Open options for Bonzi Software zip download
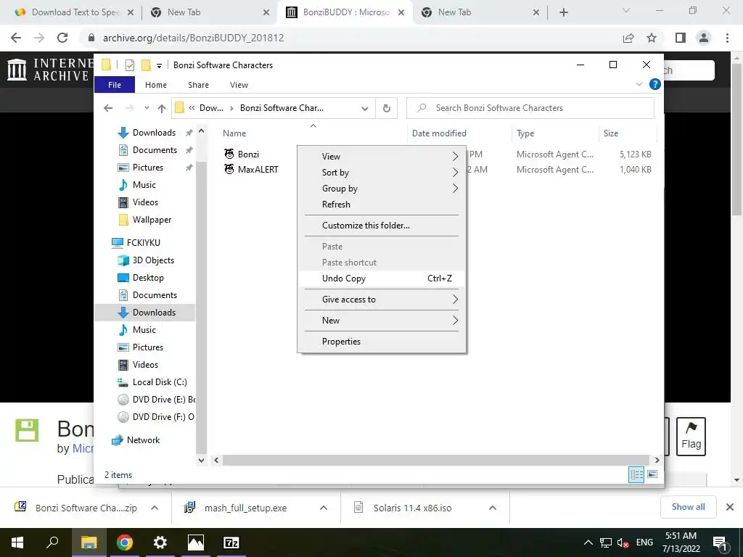The height and width of the screenshot is (557, 743). tap(155, 508)
